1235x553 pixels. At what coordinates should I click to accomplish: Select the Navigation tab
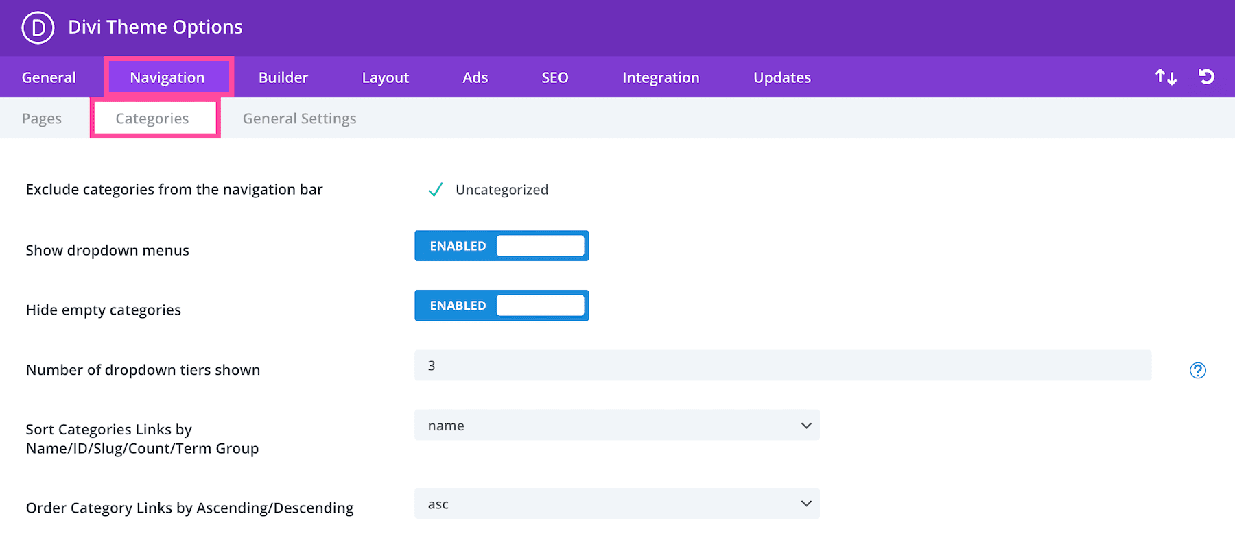[x=167, y=77]
